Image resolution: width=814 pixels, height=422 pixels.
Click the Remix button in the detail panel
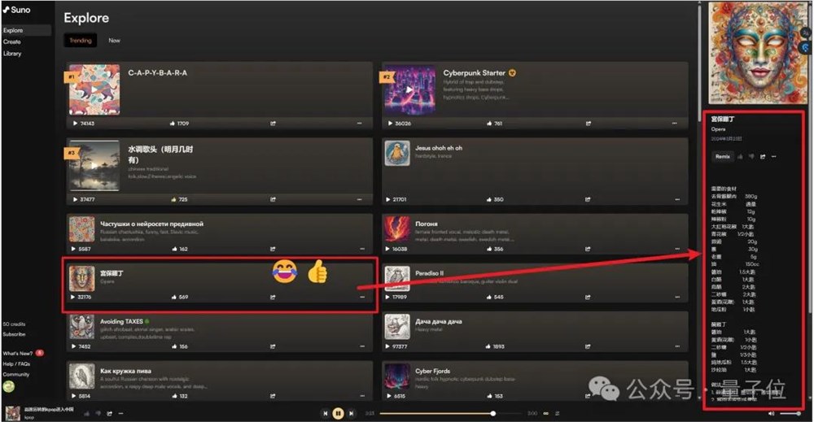point(723,157)
